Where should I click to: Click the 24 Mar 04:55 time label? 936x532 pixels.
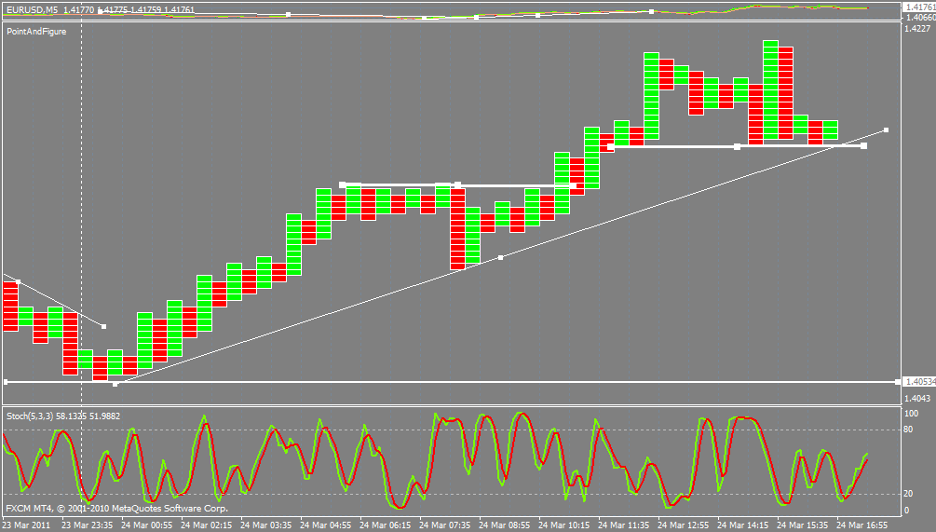(x=326, y=525)
